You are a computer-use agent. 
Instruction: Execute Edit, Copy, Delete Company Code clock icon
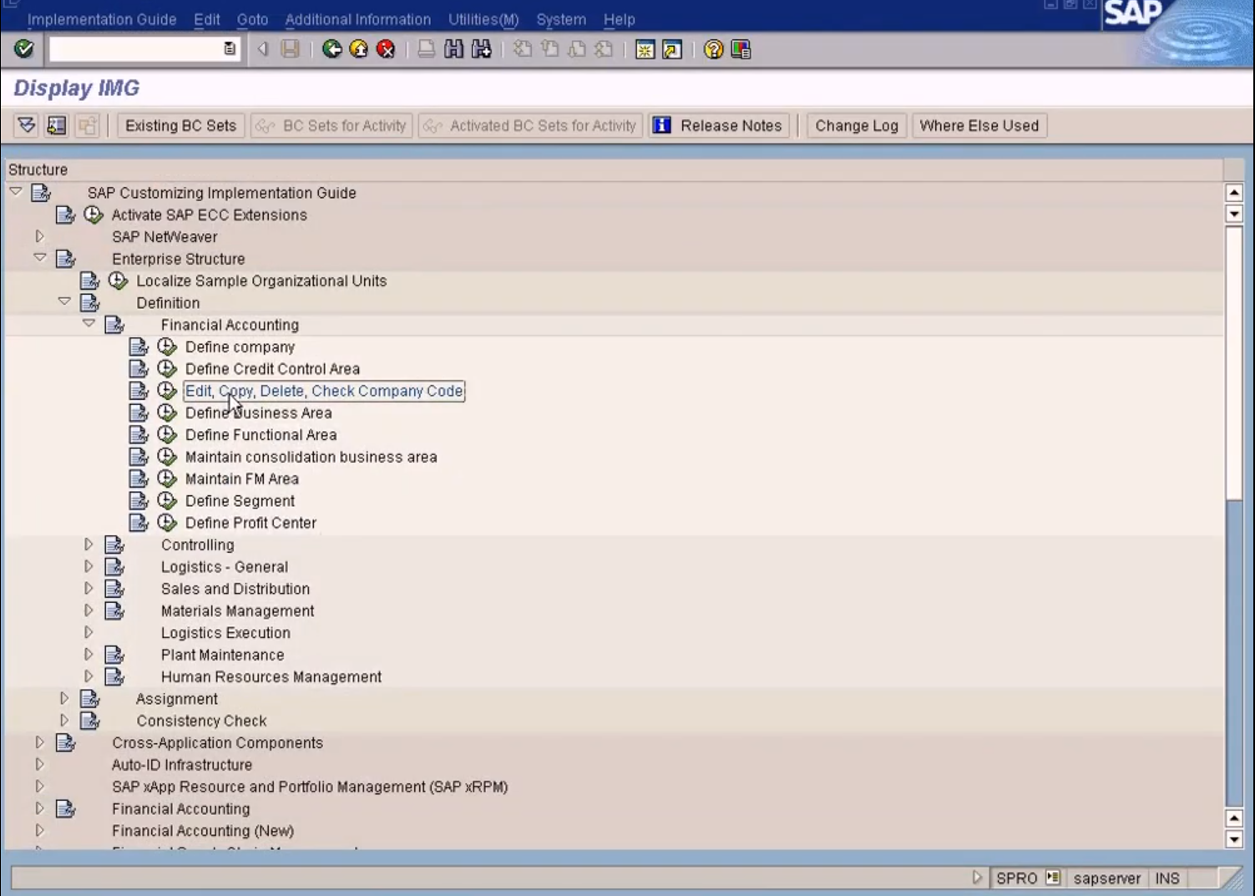(167, 391)
